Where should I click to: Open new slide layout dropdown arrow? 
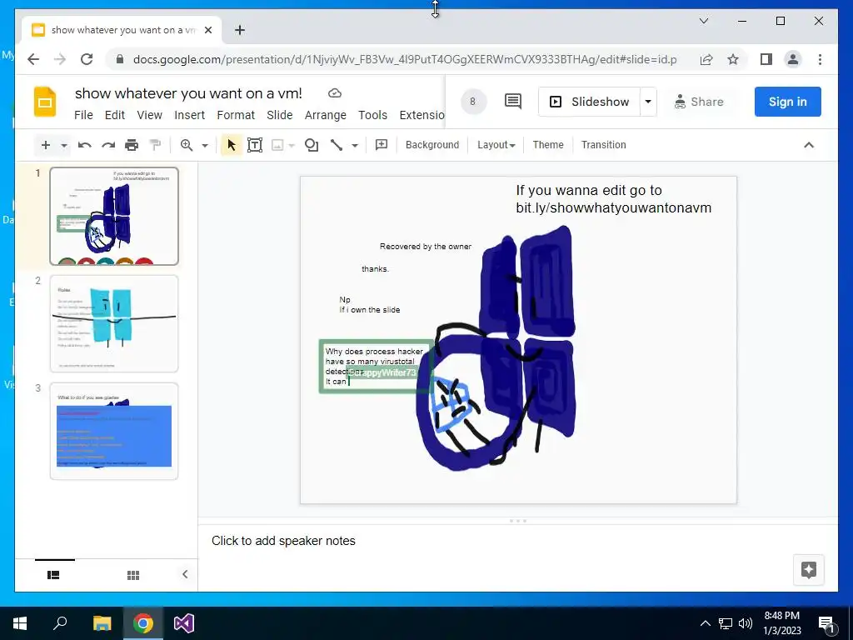click(63, 145)
